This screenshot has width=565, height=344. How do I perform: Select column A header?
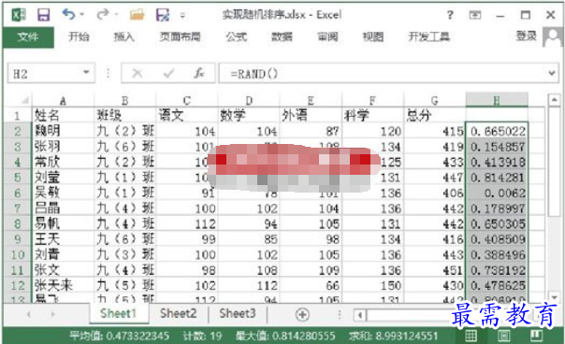coord(63,101)
